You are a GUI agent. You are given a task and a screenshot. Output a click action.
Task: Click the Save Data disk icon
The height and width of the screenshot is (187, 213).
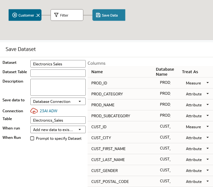coord(98,15)
